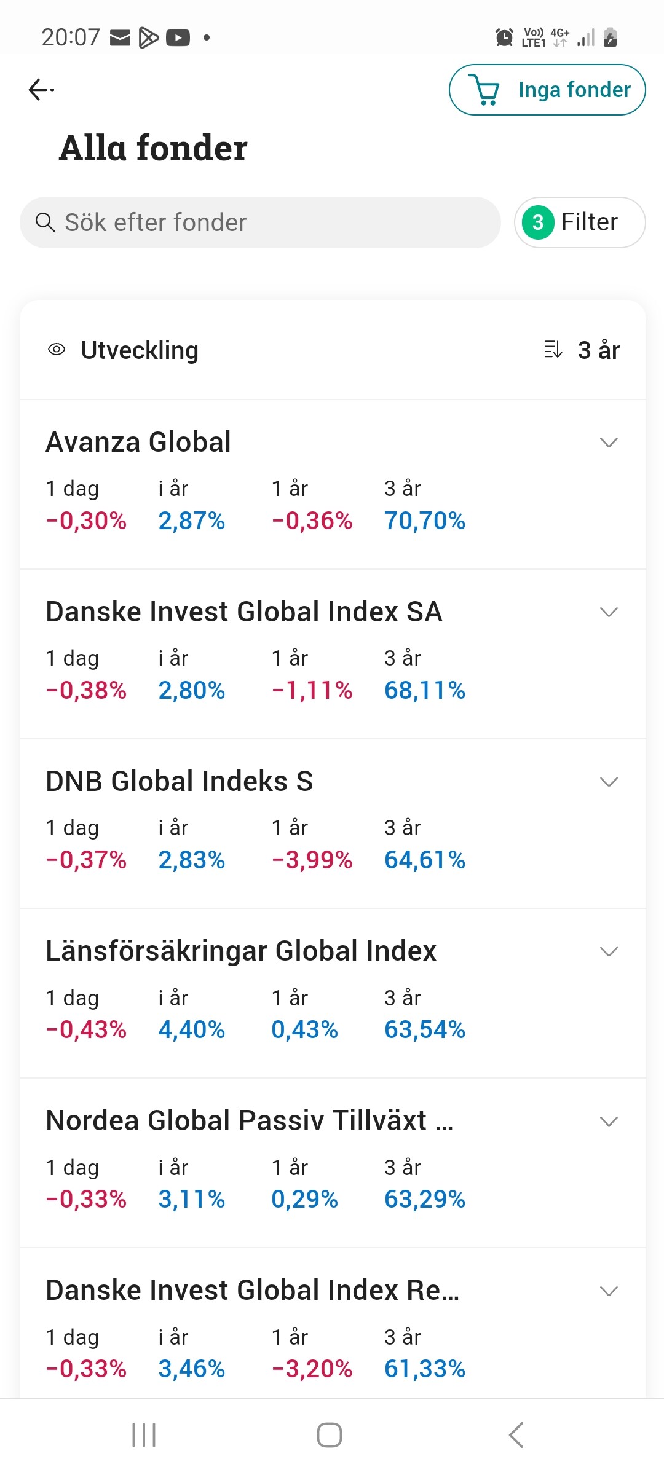
Task: Open the Utveckling view menu
Action: coord(140,350)
